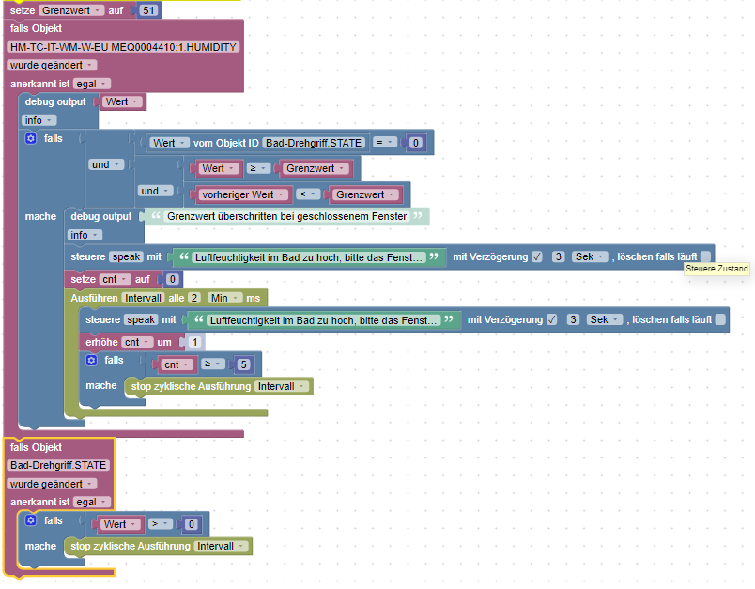Open gear icon of falls block with cnt ≥ 5
This screenshot has height=589, width=755.
91,360
